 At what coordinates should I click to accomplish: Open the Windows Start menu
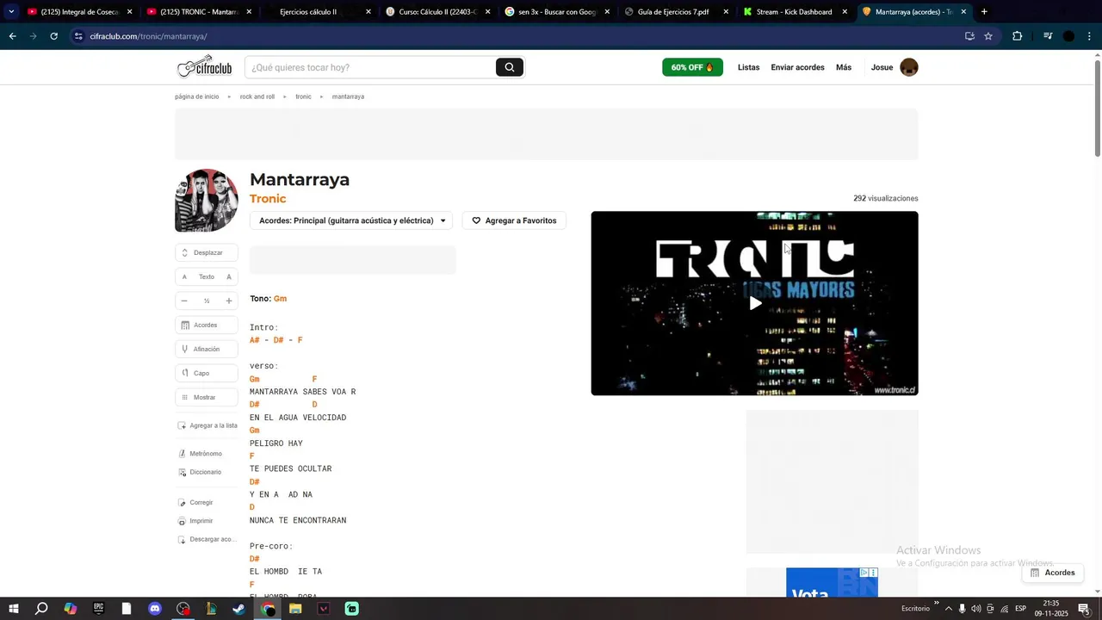14,609
